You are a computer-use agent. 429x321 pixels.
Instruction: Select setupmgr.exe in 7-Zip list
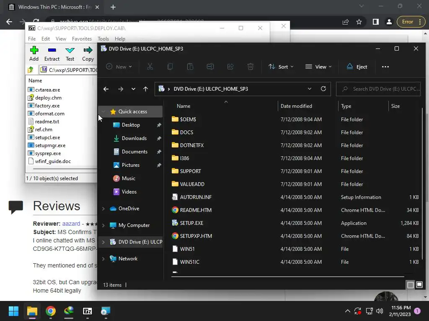(x=50, y=145)
